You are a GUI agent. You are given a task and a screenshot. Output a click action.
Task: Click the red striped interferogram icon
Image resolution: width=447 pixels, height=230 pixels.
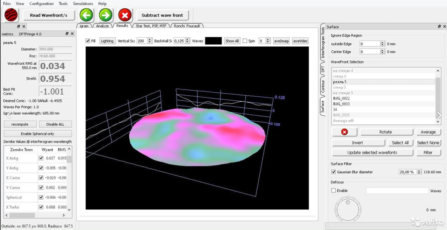[x=11, y=15]
